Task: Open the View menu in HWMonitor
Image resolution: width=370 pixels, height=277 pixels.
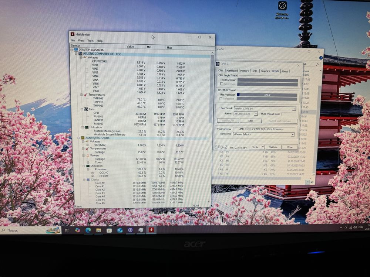Action: click(x=81, y=41)
